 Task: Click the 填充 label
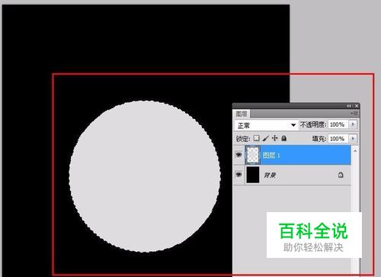coord(319,139)
